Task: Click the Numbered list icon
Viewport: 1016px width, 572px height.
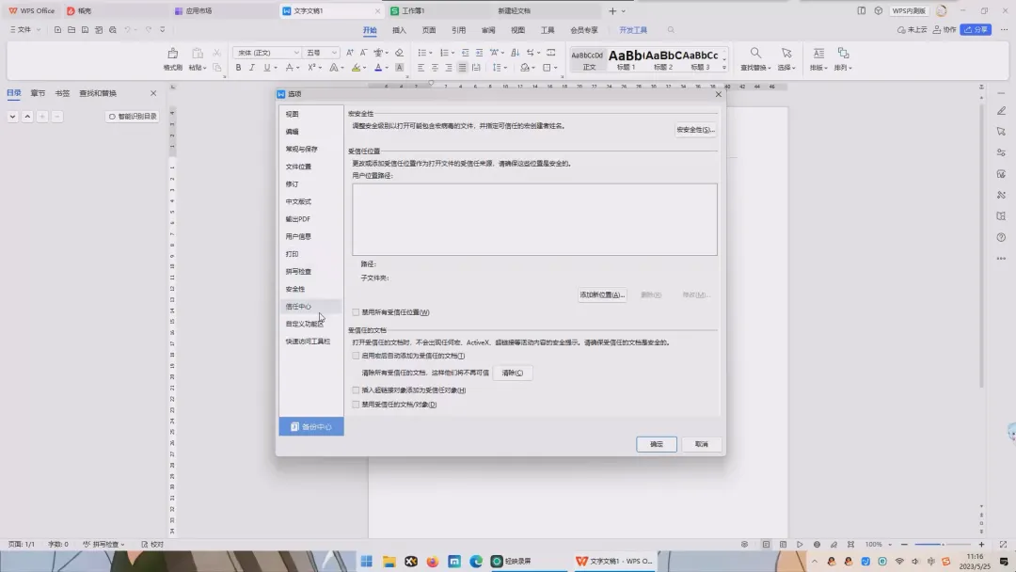Action: pyautogui.click(x=444, y=53)
